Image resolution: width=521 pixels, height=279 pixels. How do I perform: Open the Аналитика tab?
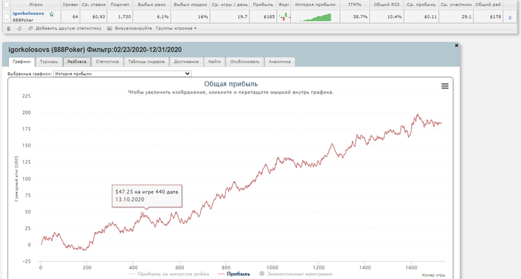280,62
